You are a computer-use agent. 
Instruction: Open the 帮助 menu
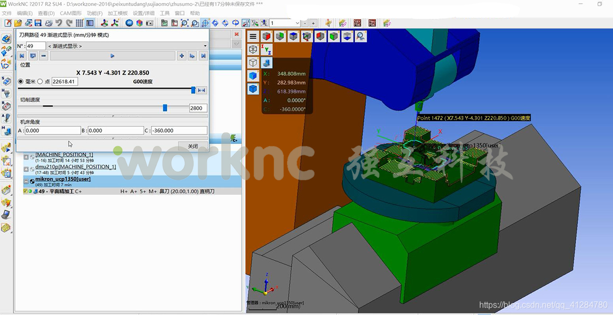(195, 13)
